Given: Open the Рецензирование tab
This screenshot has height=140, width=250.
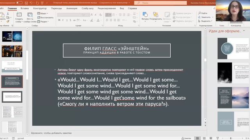Looking at the screenshot, I should 107,8.
